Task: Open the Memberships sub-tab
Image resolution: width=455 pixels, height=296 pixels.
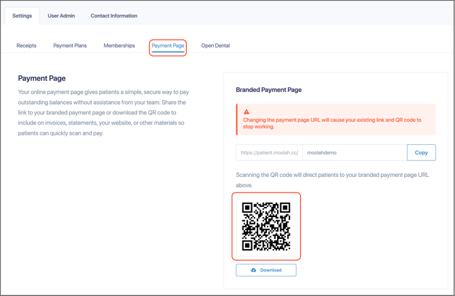Action: (120, 46)
